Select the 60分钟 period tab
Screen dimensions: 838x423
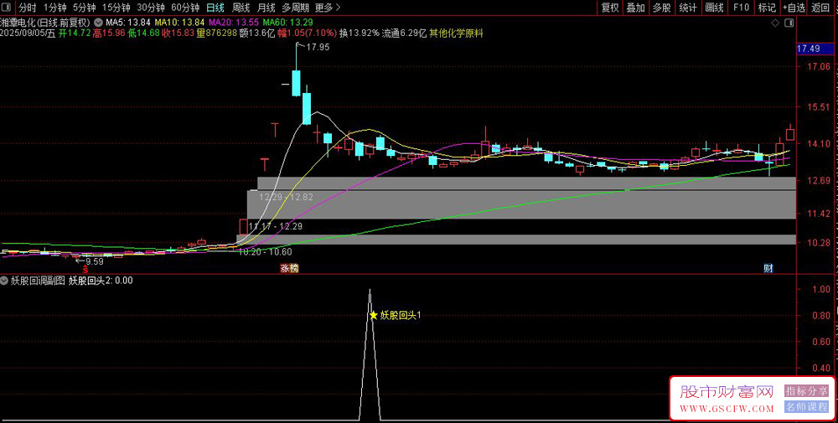pyautogui.click(x=185, y=8)
